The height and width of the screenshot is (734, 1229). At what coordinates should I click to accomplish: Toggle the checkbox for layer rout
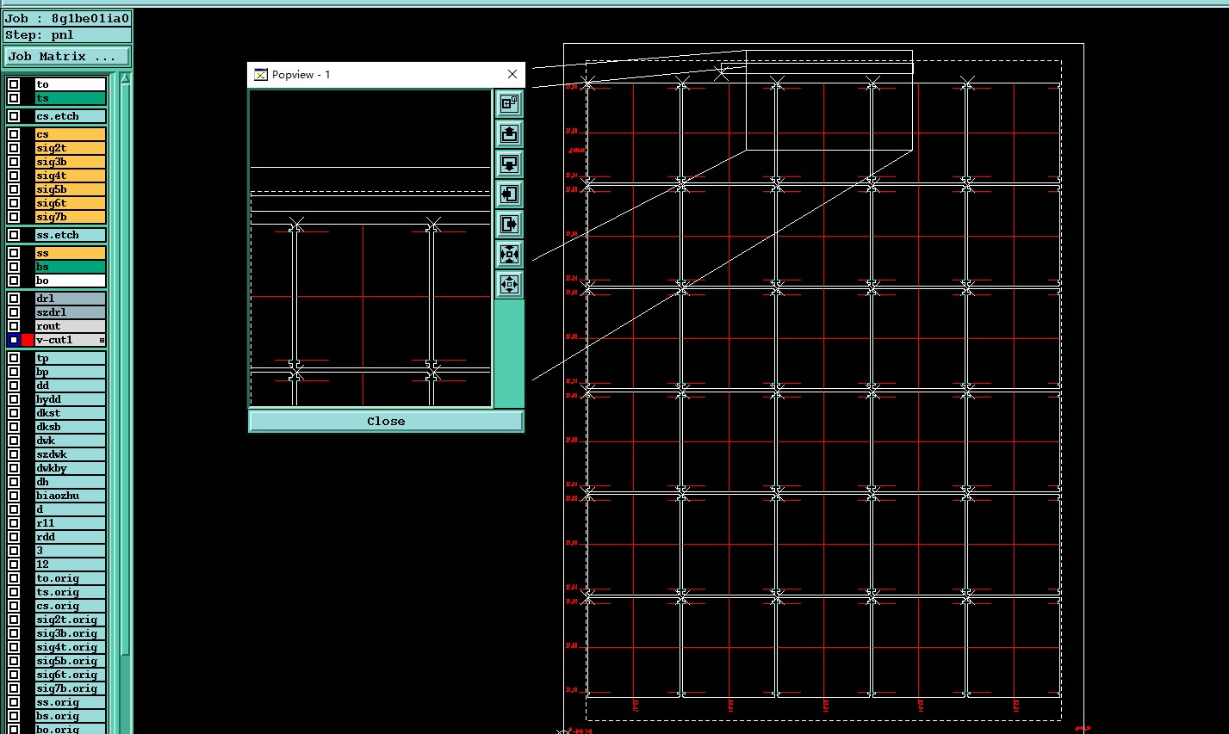pyautogui.click(x=14, y=326)
